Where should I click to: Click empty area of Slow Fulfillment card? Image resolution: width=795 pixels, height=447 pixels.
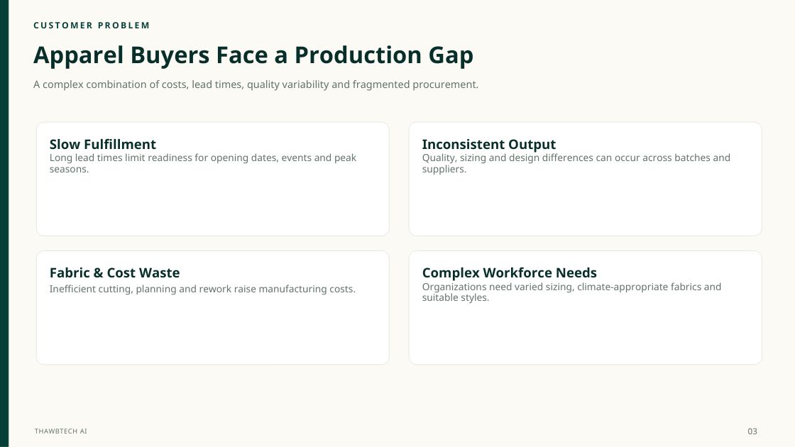pos(213,205)
